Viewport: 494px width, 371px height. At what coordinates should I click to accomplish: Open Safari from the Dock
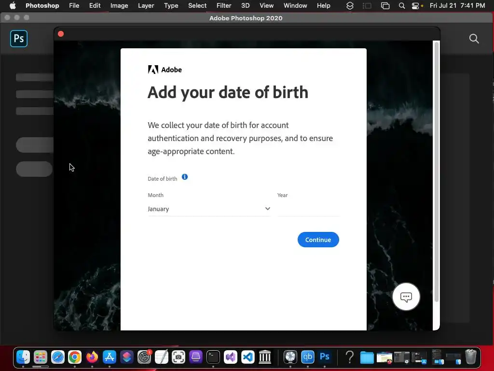58,357
